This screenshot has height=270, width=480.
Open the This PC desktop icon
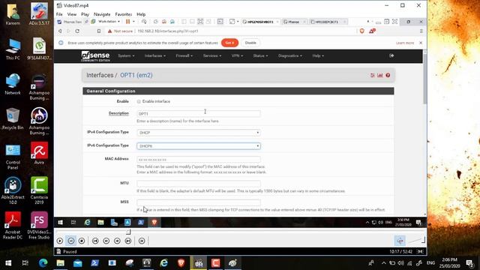(x=13, y=49)
